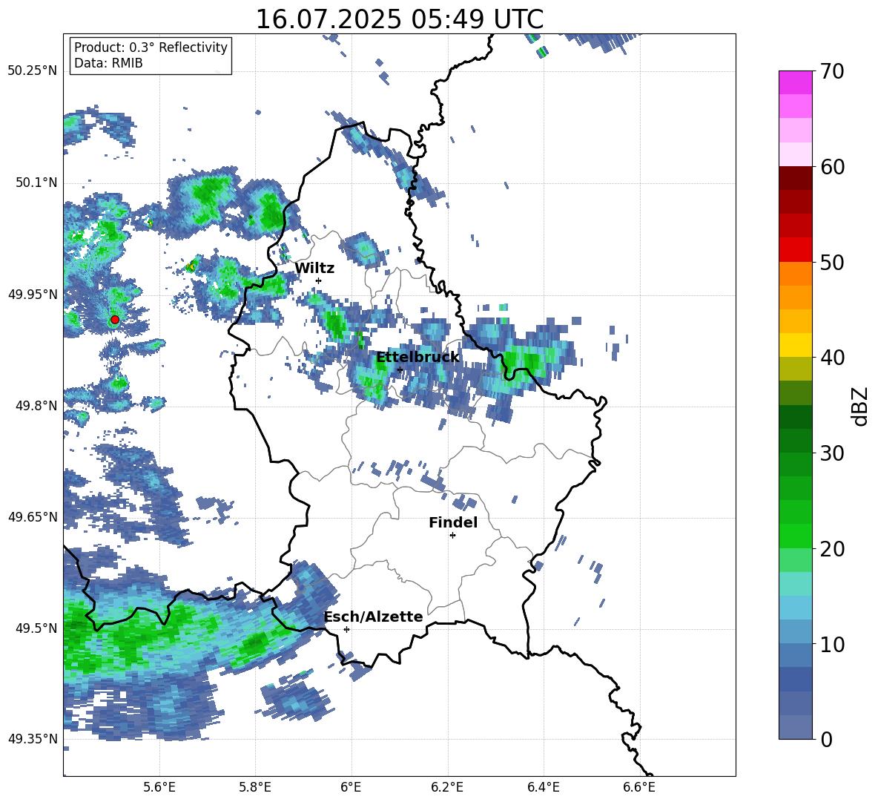The width and height of the screenshot is (878, 802).
Task: Click the 49.5°N latitude label
Action: [36, 628]
